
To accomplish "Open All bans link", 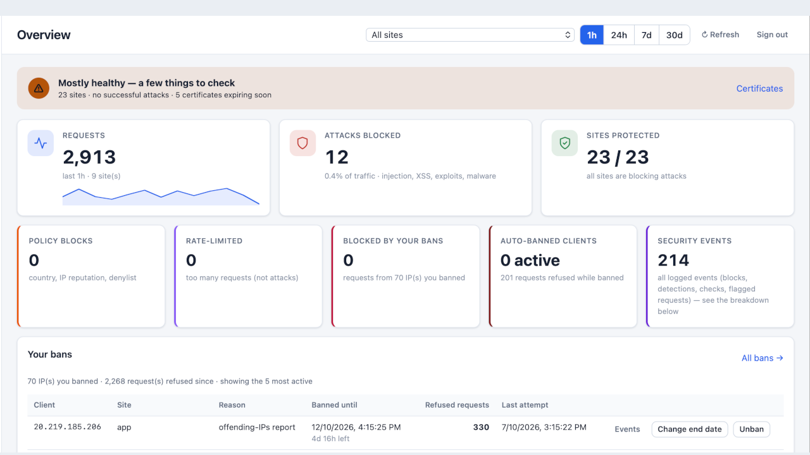I will pyautogui.click(x=762, y=358).
